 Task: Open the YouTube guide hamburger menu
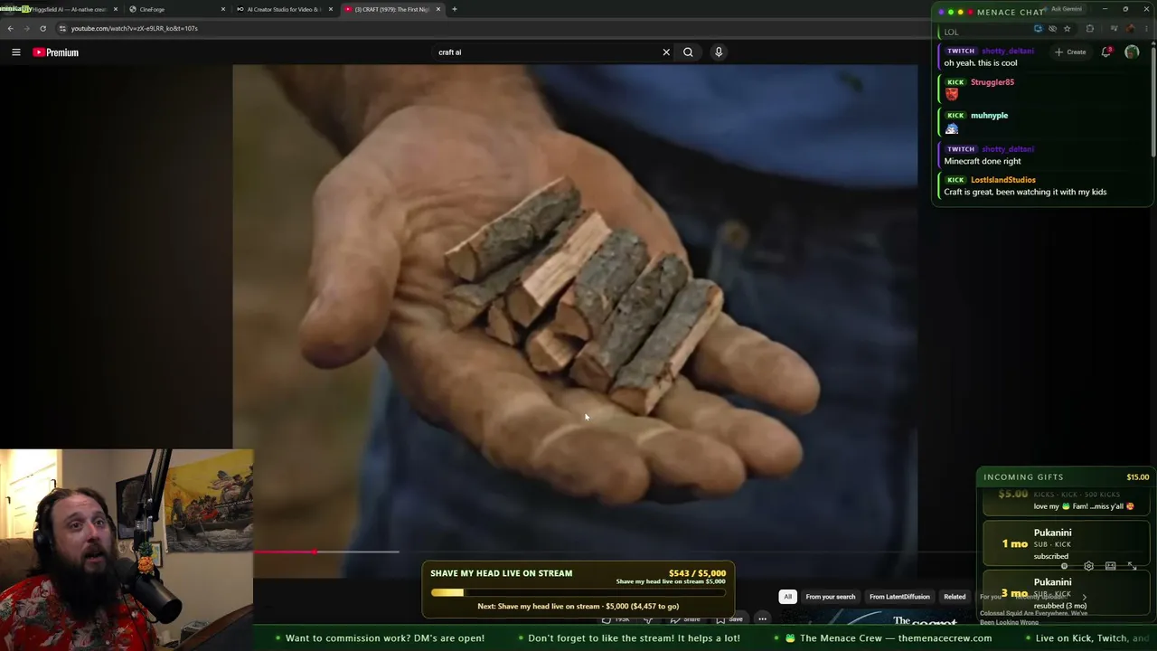pos(15,52)
